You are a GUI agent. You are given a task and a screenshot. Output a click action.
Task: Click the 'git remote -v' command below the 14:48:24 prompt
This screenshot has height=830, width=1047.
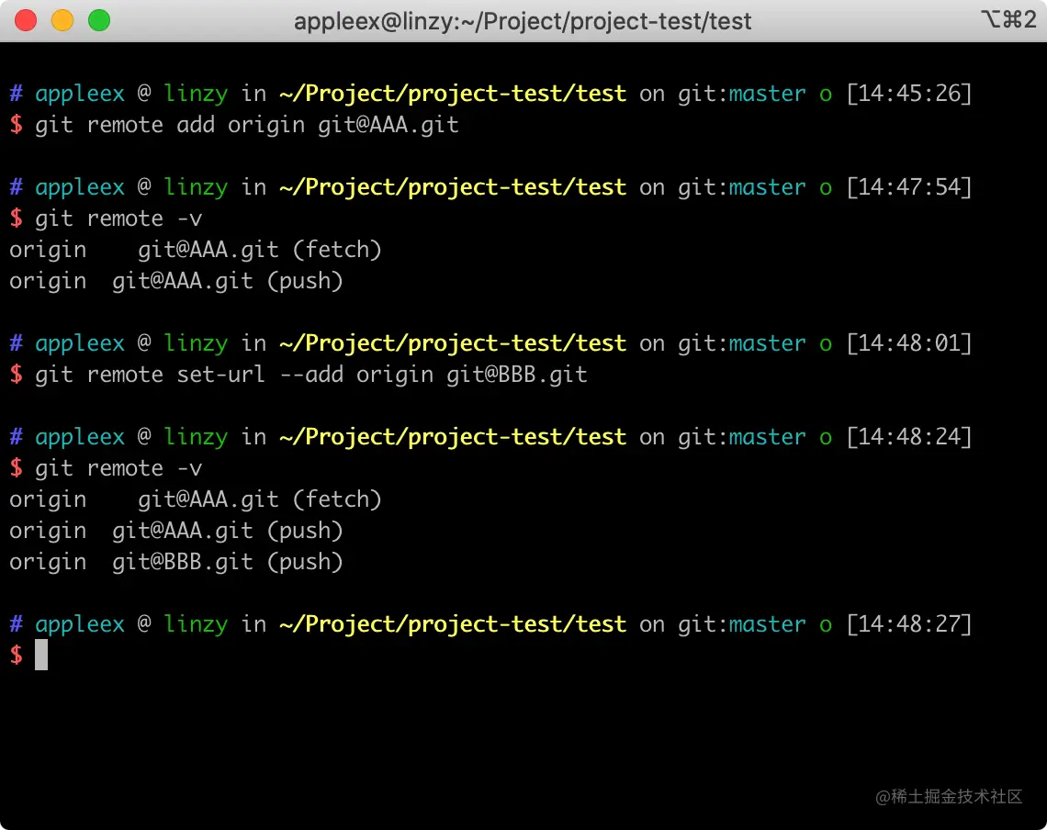(x=118, y=468)
